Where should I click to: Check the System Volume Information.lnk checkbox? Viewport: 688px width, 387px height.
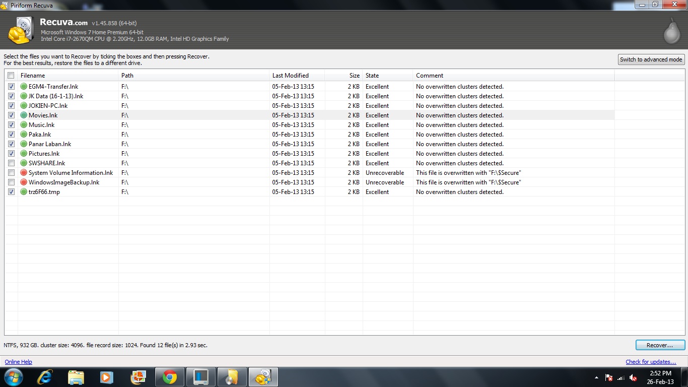[x=11, y=173]
